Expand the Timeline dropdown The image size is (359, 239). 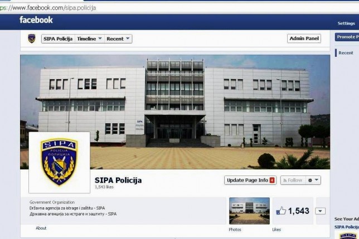click(90, 39)
